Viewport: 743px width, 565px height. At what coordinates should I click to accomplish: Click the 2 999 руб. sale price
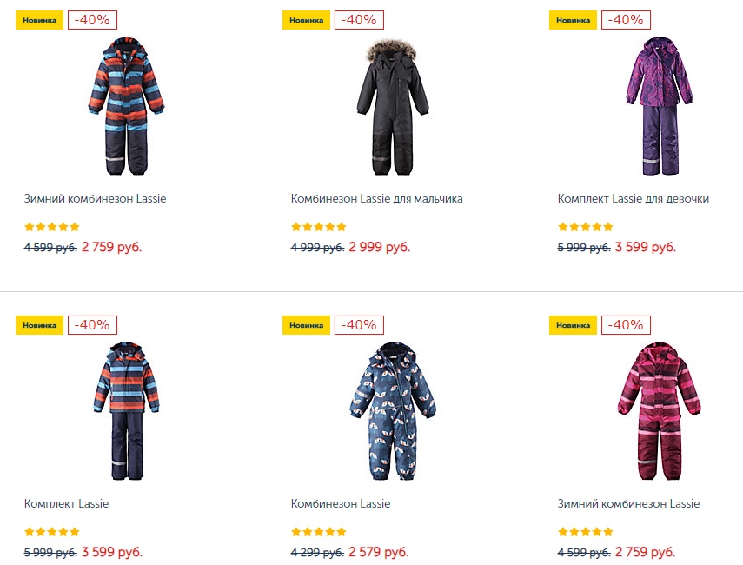[x=380, y=247]
